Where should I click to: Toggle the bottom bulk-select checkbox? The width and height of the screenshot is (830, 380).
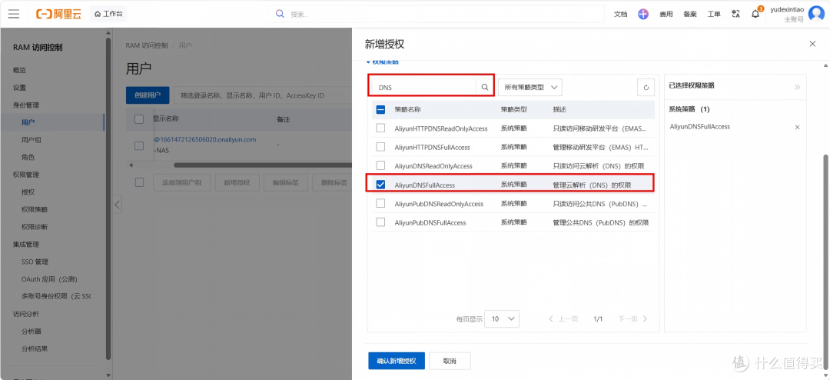point(139,182)
